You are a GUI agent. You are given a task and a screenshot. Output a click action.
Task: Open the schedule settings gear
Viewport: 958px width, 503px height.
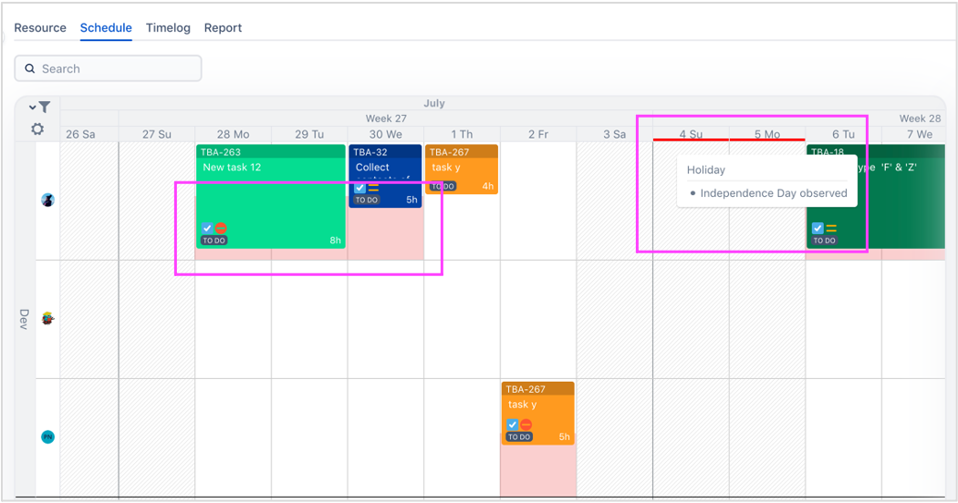click(x=37, y=129)
